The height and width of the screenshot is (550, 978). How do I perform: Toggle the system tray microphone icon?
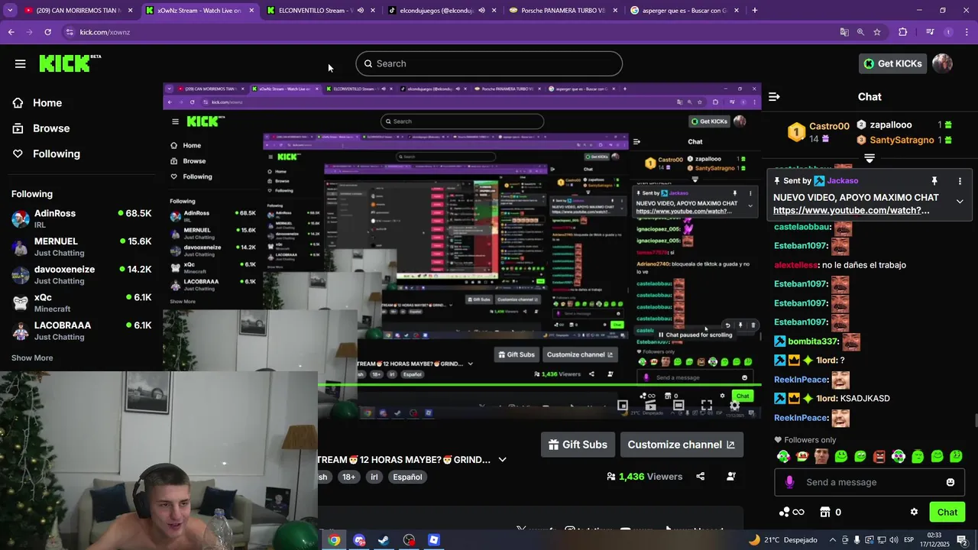[x=857, y=540]
